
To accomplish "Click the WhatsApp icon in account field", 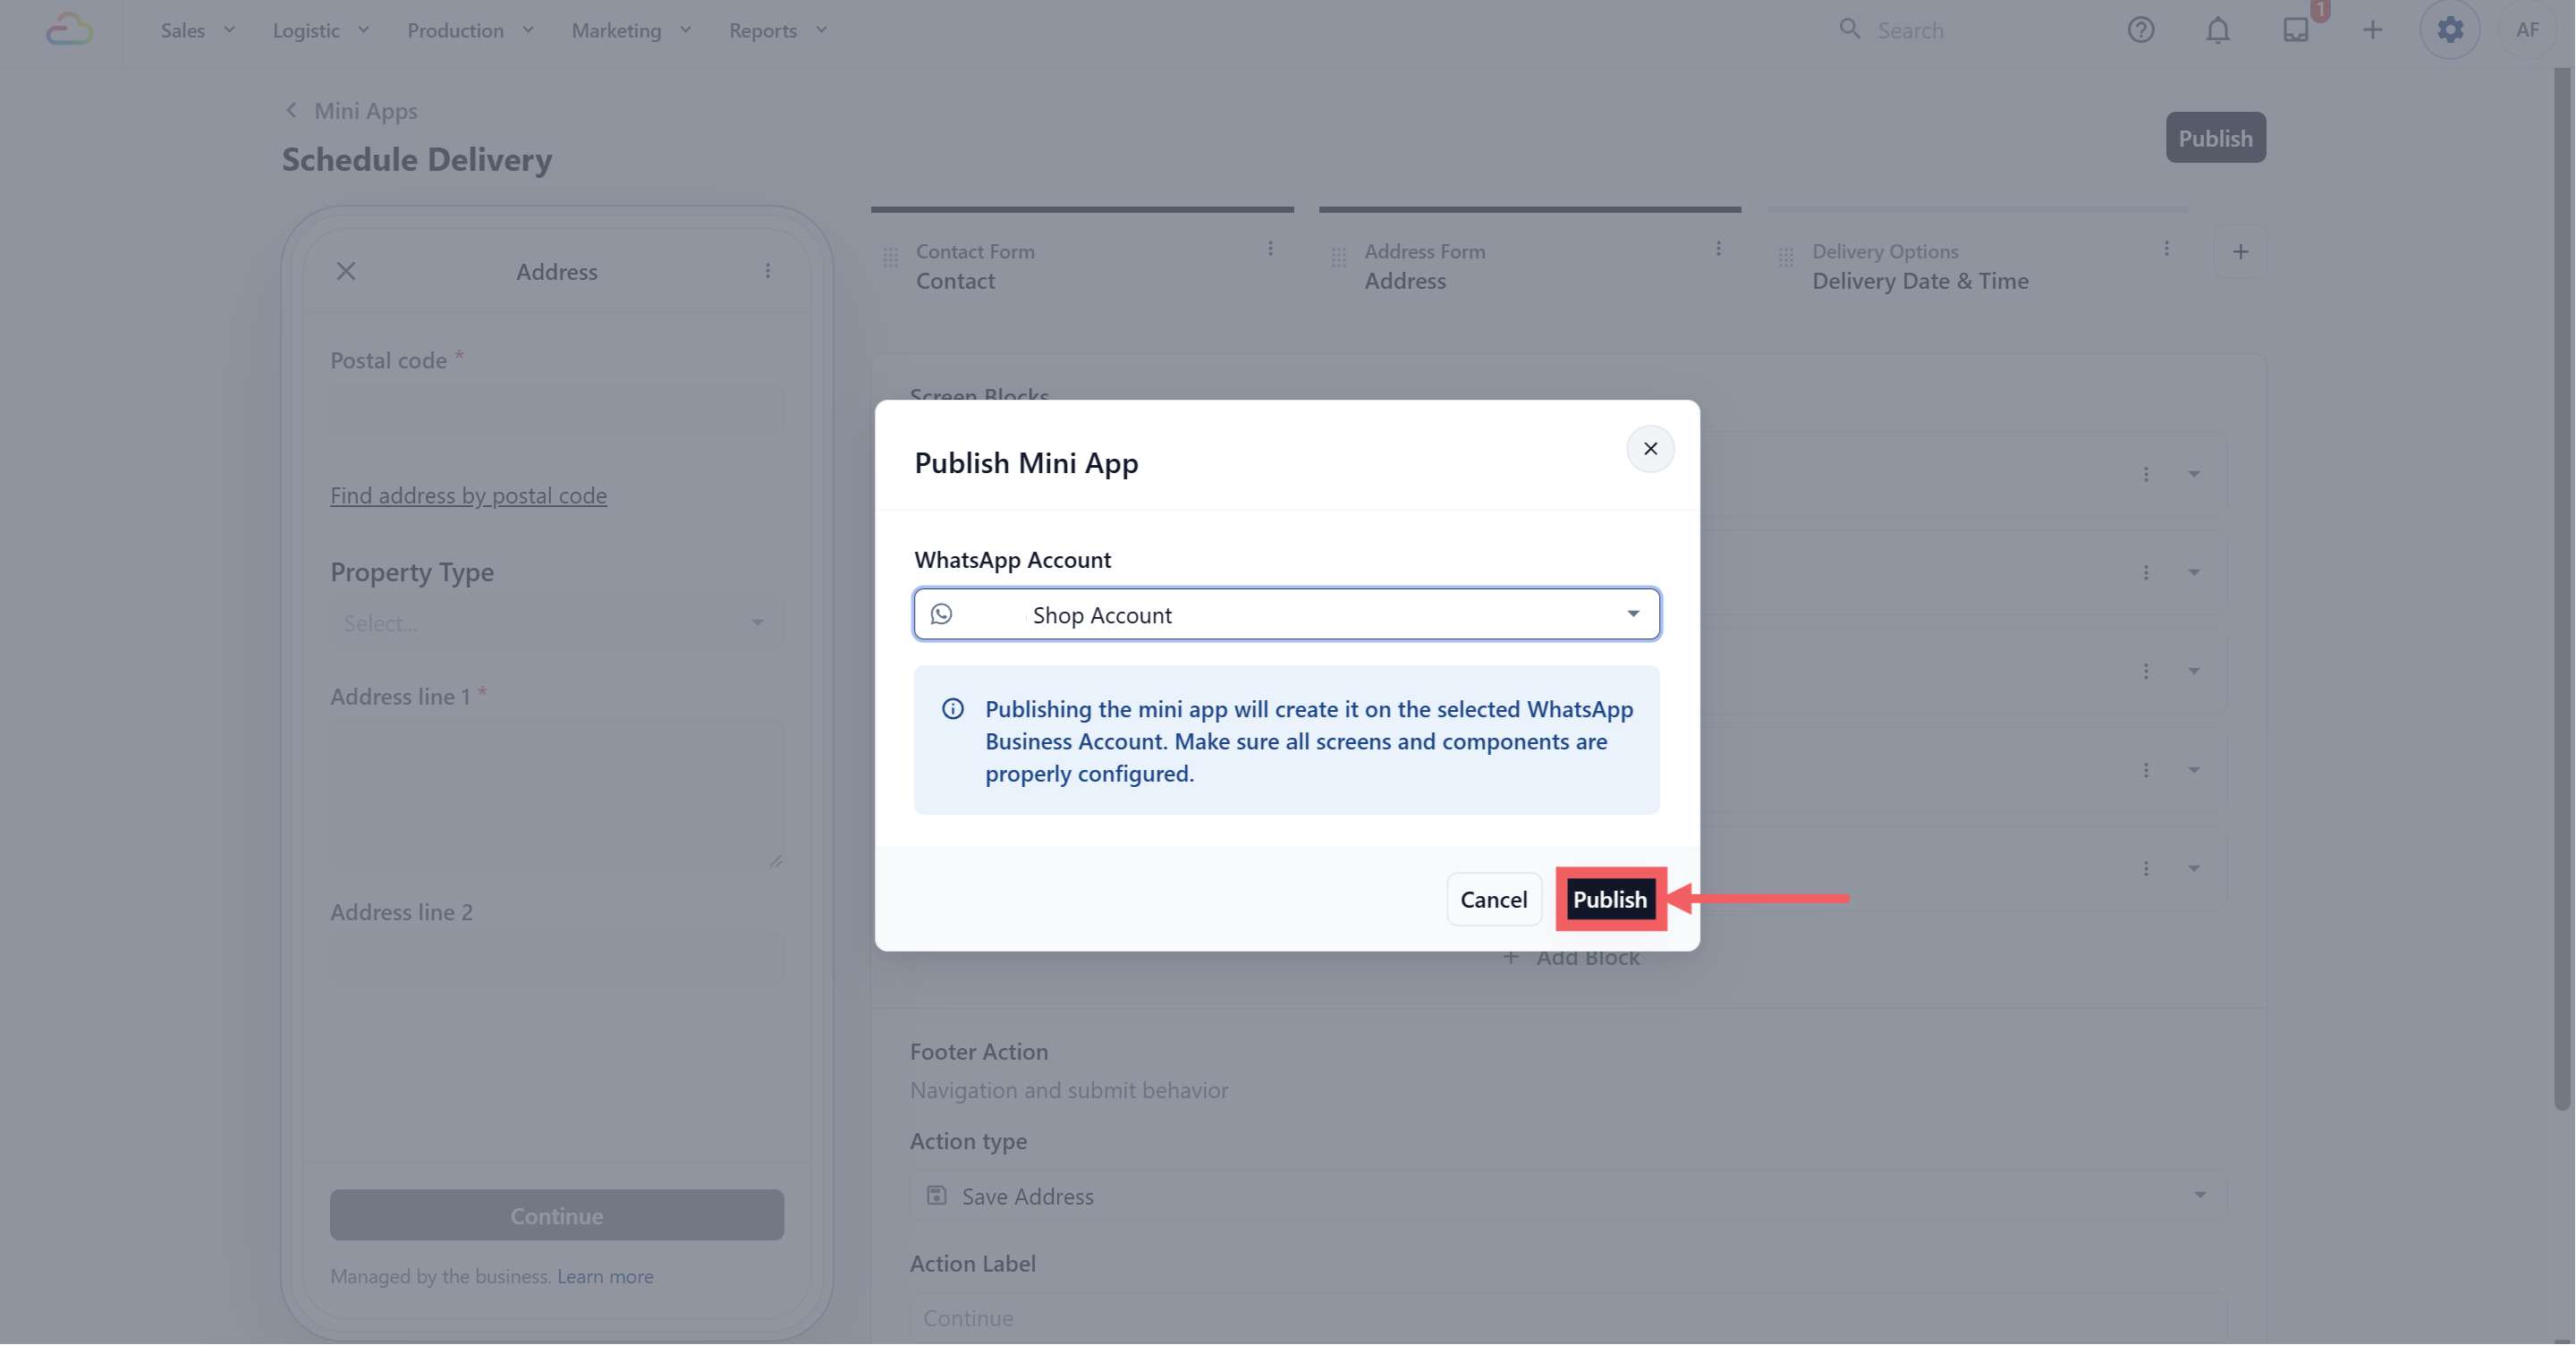I will pyautogui.click(x=941, y=614).
